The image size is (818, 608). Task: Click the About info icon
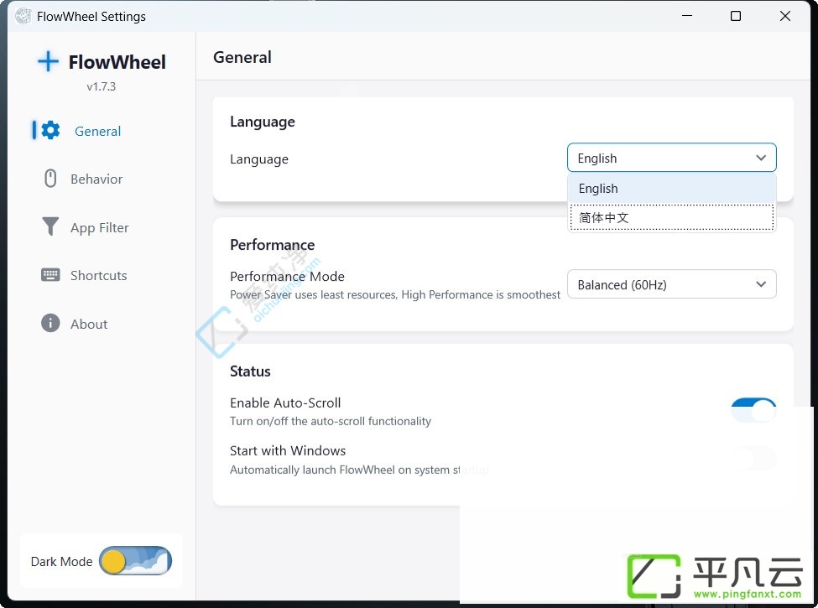click(50, 324)
